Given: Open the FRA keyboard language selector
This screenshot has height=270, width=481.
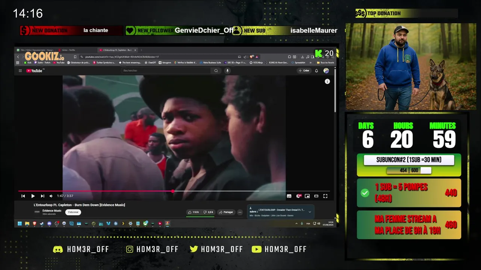Looking at the screenshot, I should point(308,223).
